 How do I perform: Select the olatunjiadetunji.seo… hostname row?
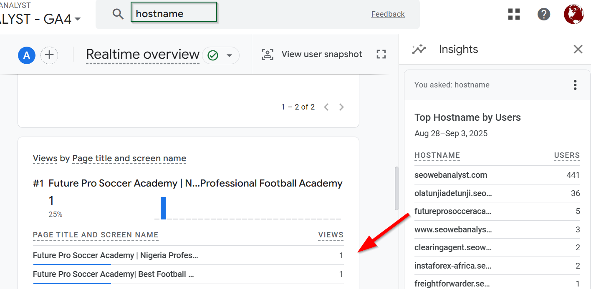[x=497, y=193]
